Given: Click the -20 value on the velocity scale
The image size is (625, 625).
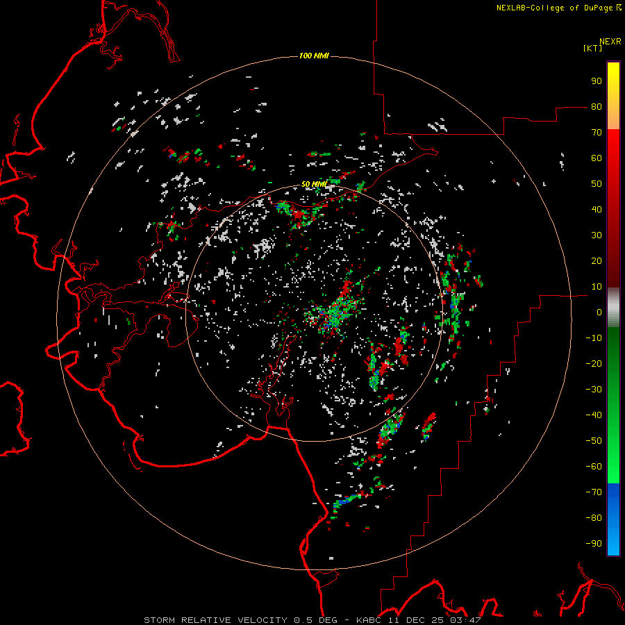Looking at the screenshot, I should coord(594,363).
